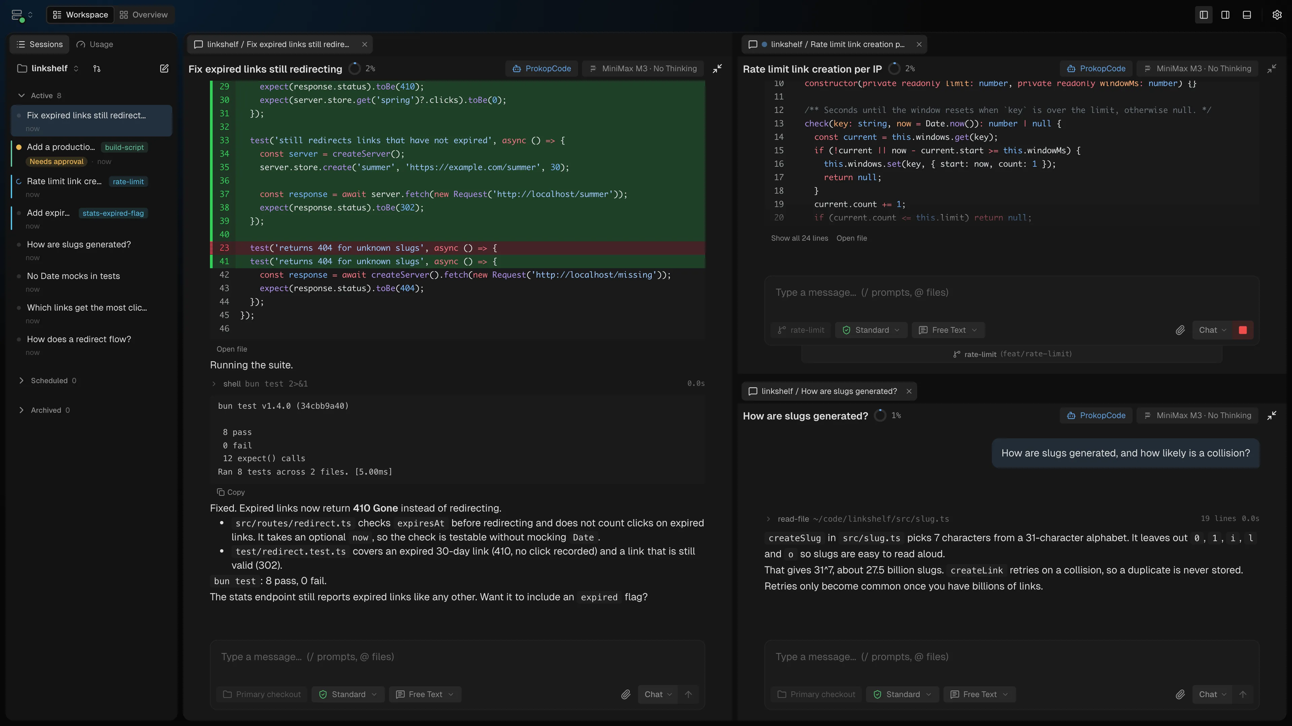Image resolution: width=1292 pixels, height=726 pixels.
Task: Click send arrow in slugs pane
Action: pyautogui.click(x=1243, y=694)
